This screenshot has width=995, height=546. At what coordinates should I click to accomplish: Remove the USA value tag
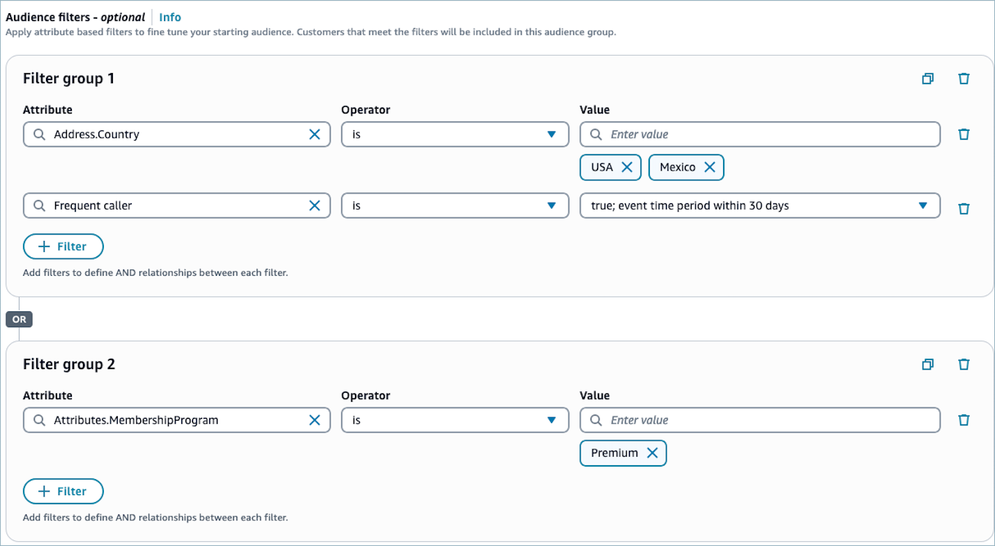tap(626, 167)
